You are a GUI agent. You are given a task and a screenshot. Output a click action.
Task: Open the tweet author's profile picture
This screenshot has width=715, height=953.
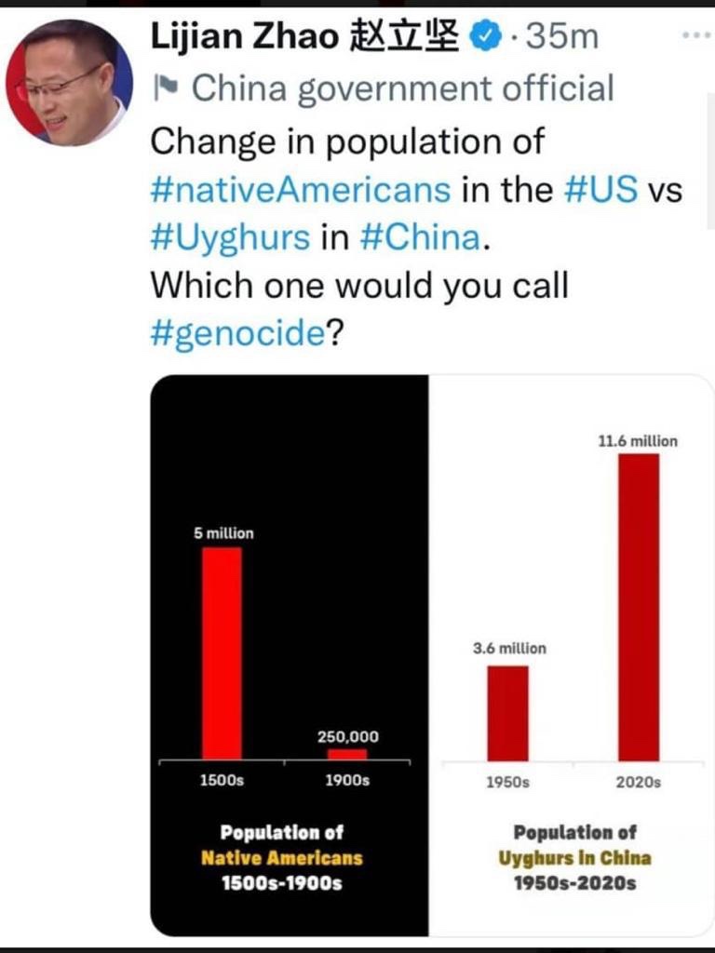pos(69,83)
